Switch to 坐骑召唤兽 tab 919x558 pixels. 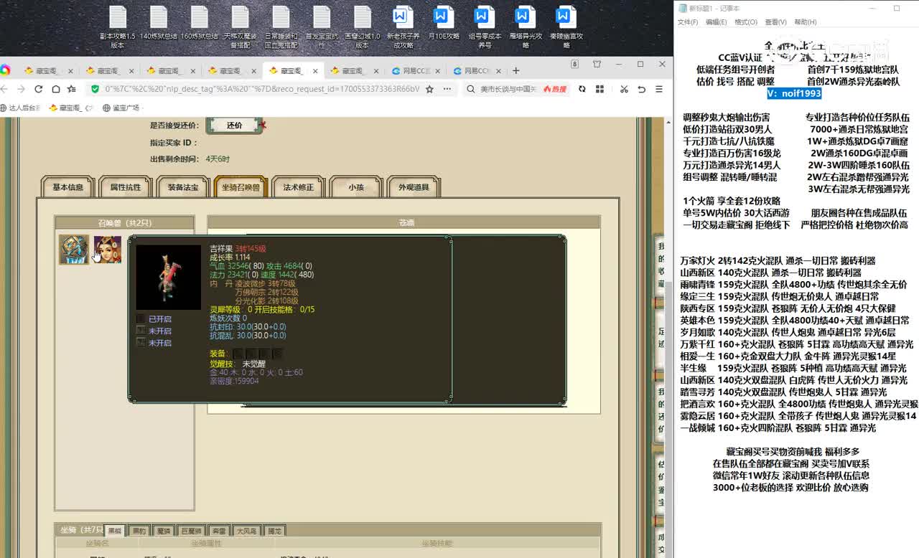point(241,187)
